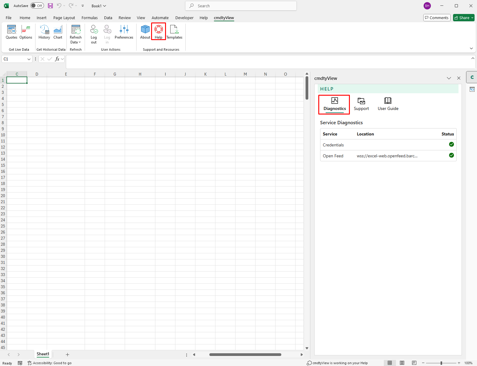Image resolution: width=477 pixels, height=366 pixels.
Task: Click Accessibility: Good to go status
Action: (49, 363)
